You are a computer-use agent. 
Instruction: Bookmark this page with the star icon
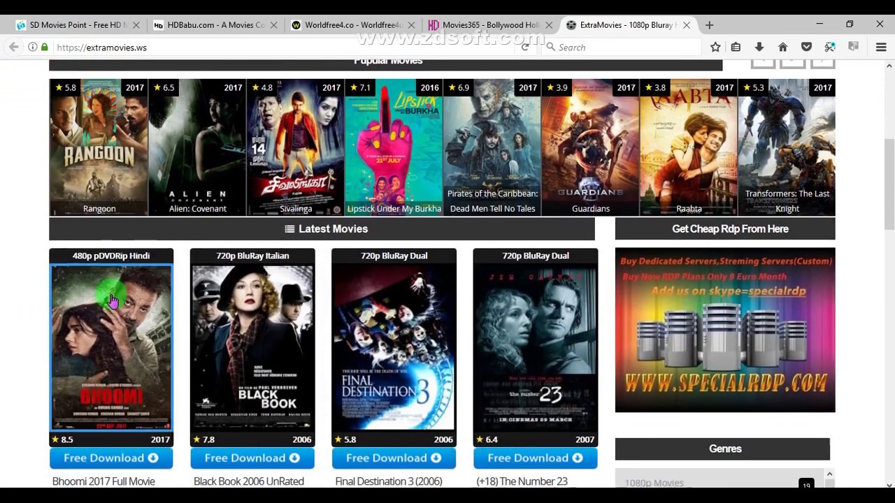pos(715,47)
